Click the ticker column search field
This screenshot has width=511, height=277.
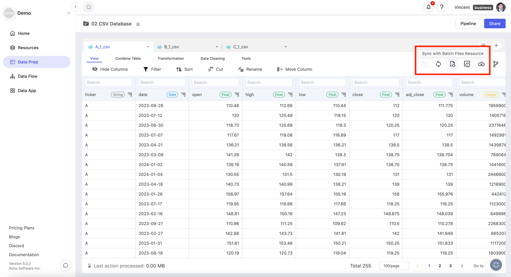point(108,83)
